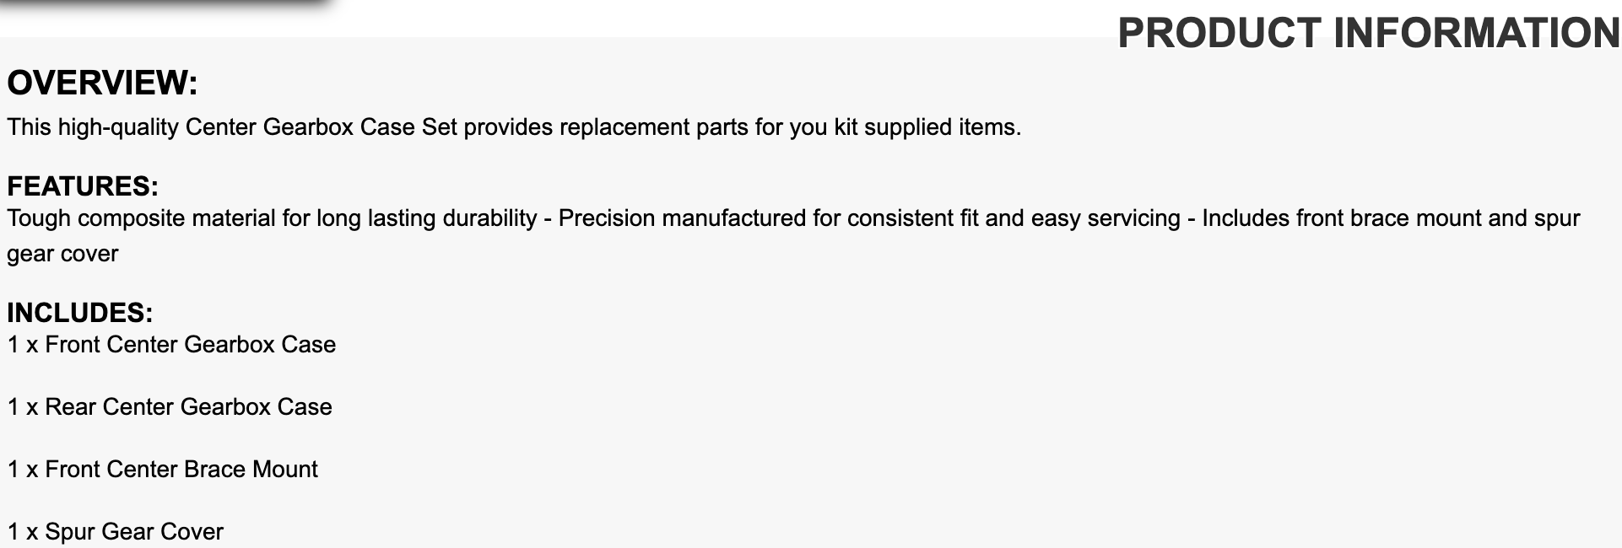Select the "1 x Rear Center Gearbox Case" line
The image size is (1622, 548).
170,407
